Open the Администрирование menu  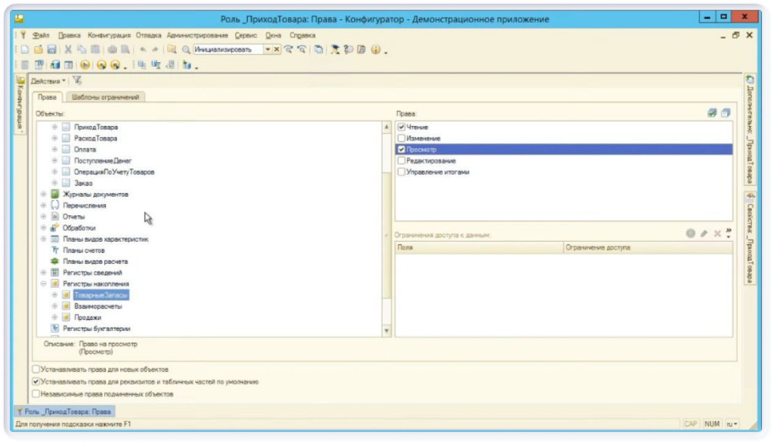(197, 35)
